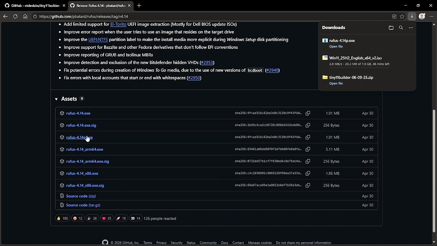Copy SHA256 hash for rufus-4.14_arm64.exe.sig
This screenshot has height=246, width=437.
tap(308, 161)
